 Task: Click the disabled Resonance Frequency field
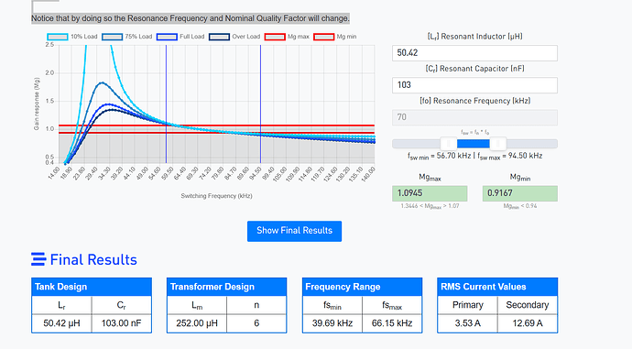[x=474, y=117]
